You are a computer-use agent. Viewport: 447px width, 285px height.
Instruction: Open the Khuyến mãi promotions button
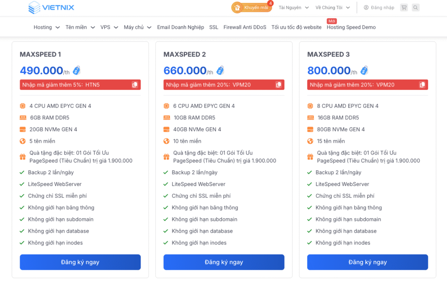point(251,7)
